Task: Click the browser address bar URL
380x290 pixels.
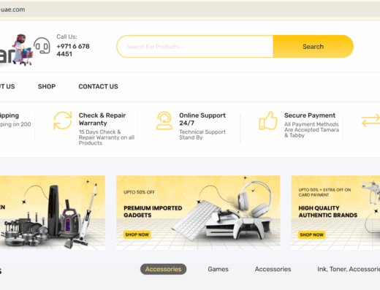Action: point(12,9)
